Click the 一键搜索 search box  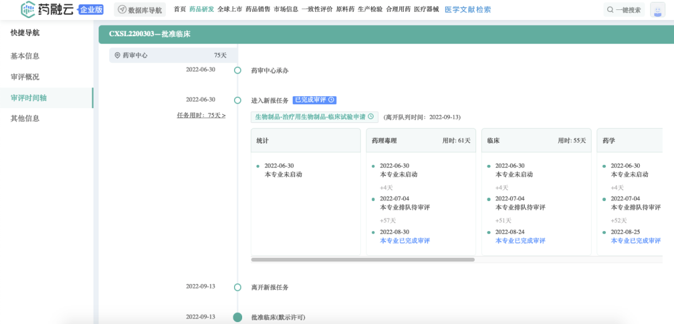(x=623, y=10)
